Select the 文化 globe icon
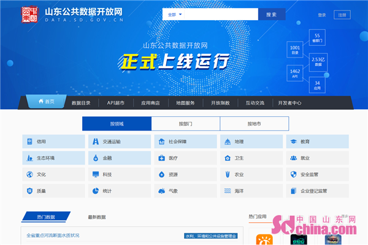368x245 pixels. tap(29, 175)
